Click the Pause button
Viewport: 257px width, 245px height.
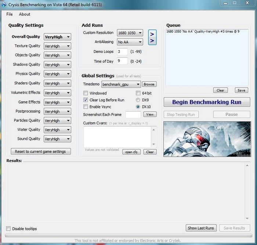pos(232,114)
